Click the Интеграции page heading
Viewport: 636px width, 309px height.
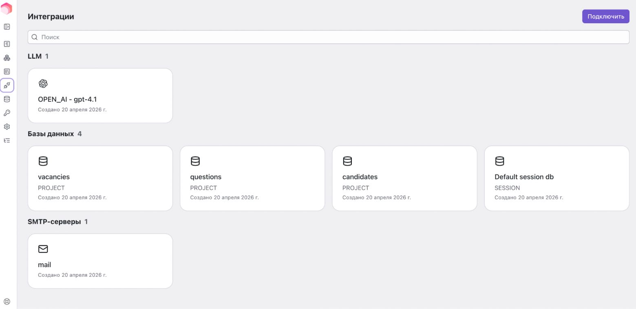[51, 17]
